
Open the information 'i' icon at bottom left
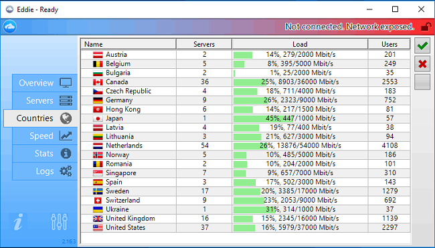18,222
